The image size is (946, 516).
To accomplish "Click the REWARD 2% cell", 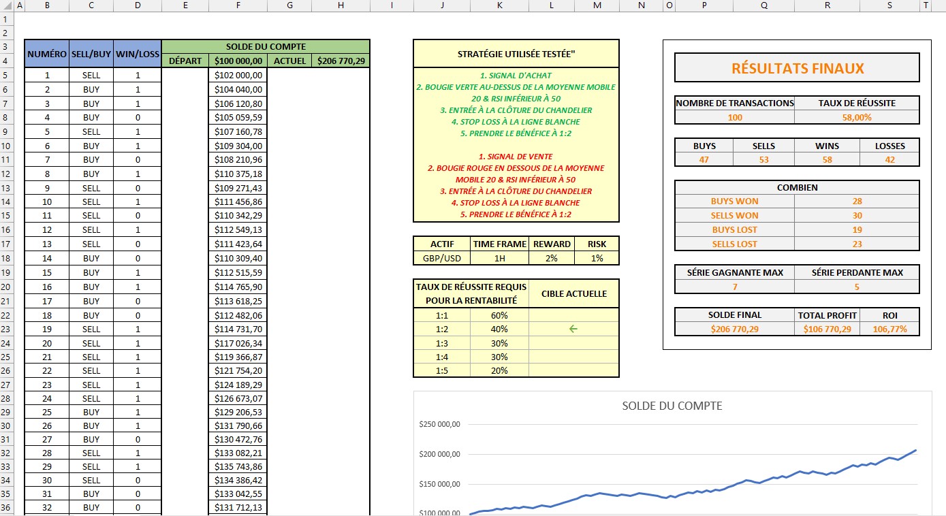I will pyautogui.click(x=552, y=258).
